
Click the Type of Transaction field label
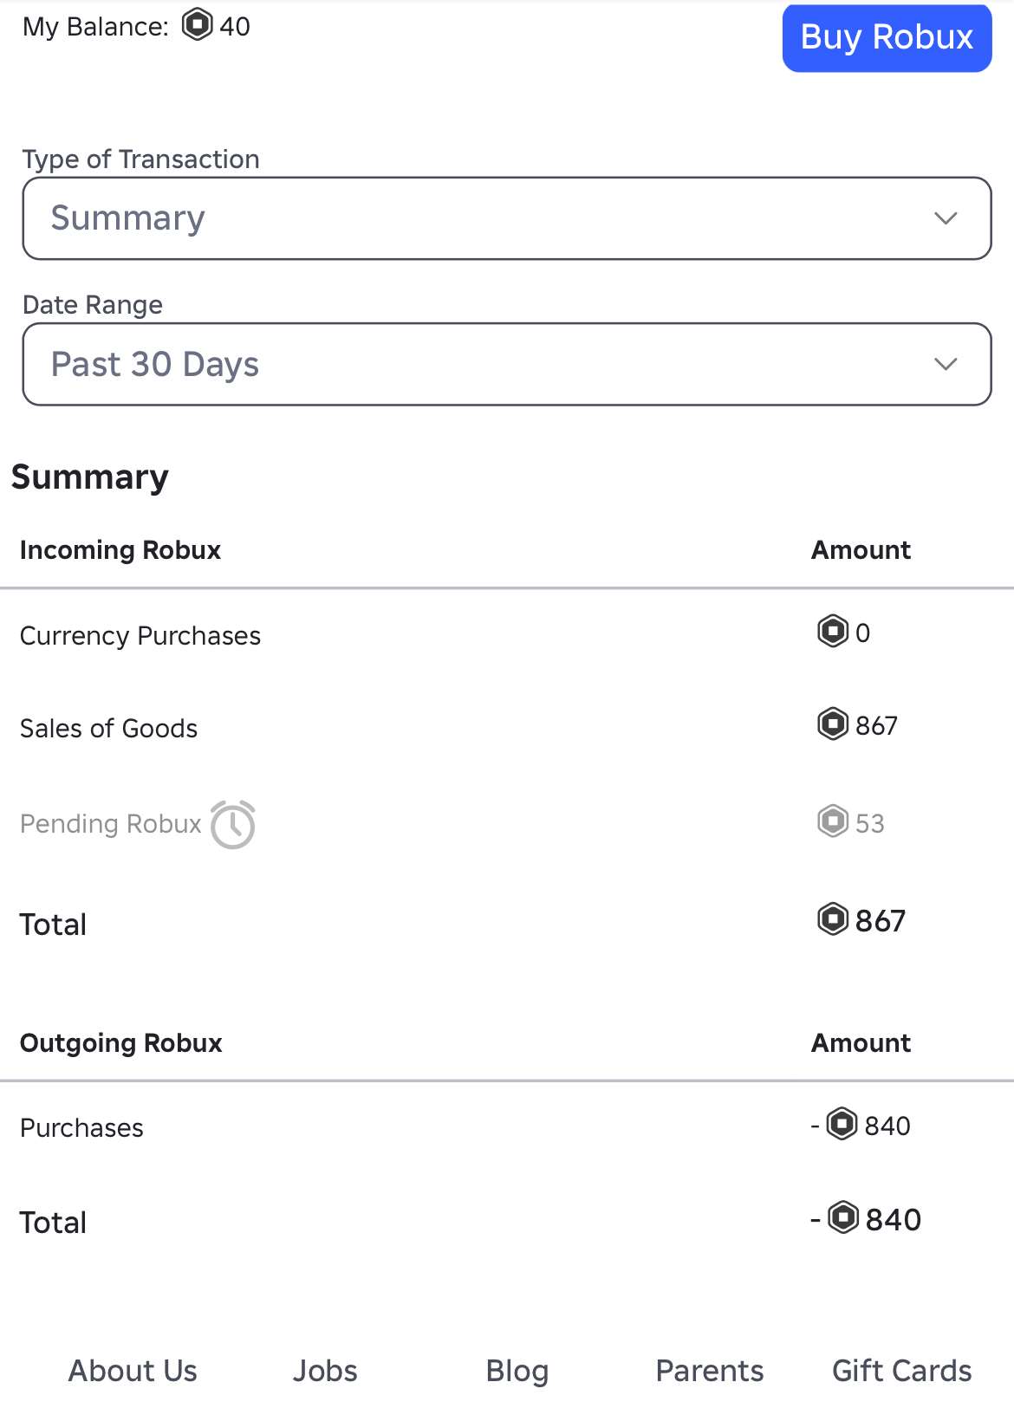point(141,159)
